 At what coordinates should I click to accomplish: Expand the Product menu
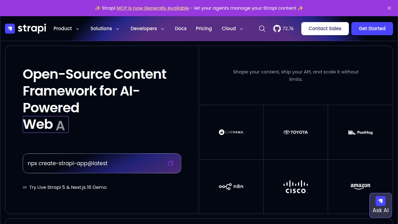point(66,29)
